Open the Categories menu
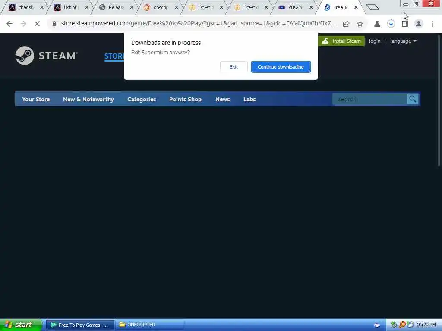Image resolution: width=442 pixels, height=331 pixels. coord(142,100)
